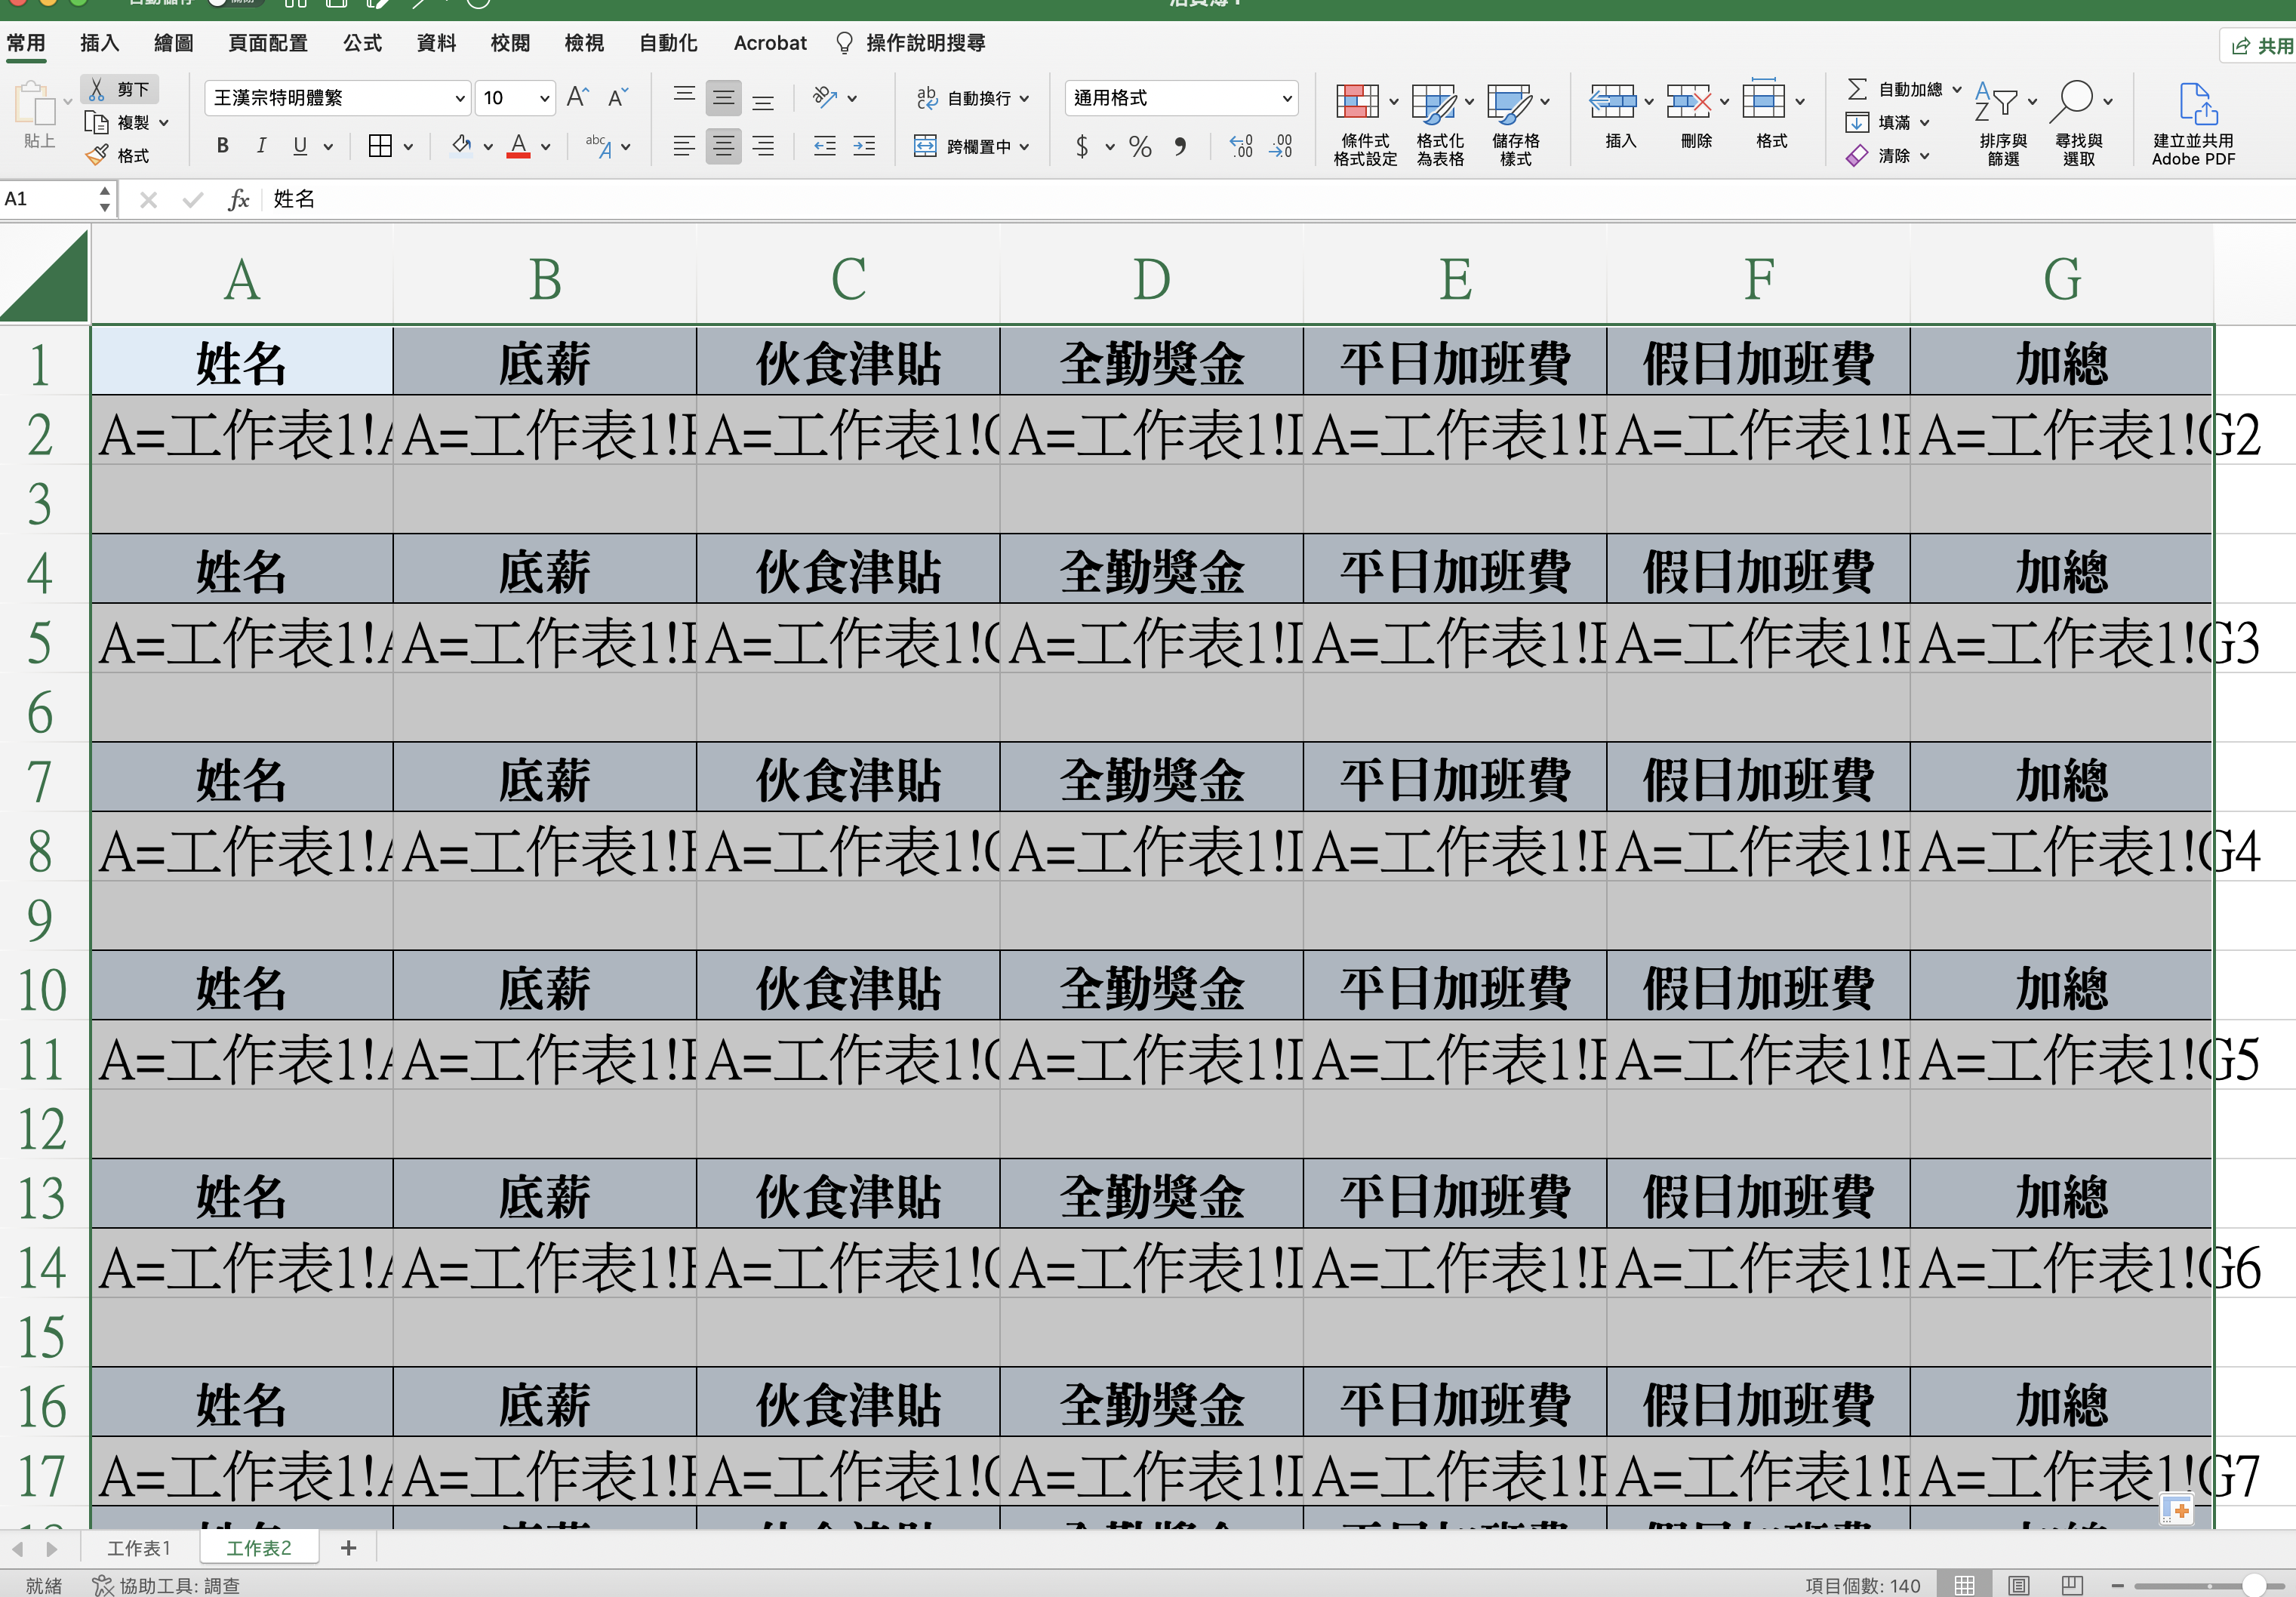2296x1597 pixels.
Task: Click the Conditional Formatting icon
Action: 1357,102
